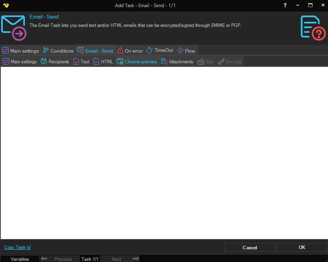This screenshot has height=262, width=328.
Task: Click the On error warning triangle icon
Action: [120, 51]
